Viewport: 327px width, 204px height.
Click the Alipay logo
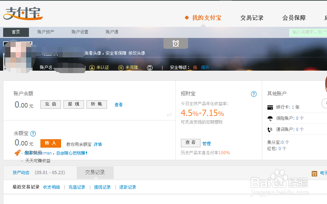(23, 14)
